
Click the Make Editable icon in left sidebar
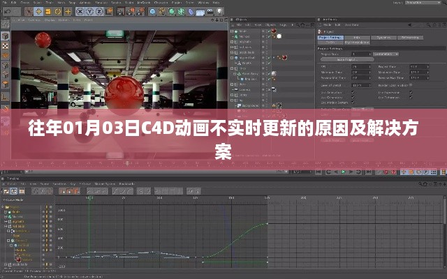(6, 24)
